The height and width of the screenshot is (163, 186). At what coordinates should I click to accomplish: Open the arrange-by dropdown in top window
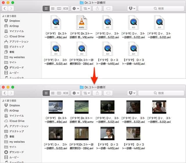coord(86,8)
